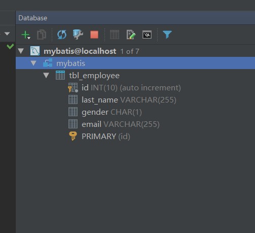Click the green plus New data source icon
Screen dimensions: 255x233
pyautogui.click(x=26, y=35)
